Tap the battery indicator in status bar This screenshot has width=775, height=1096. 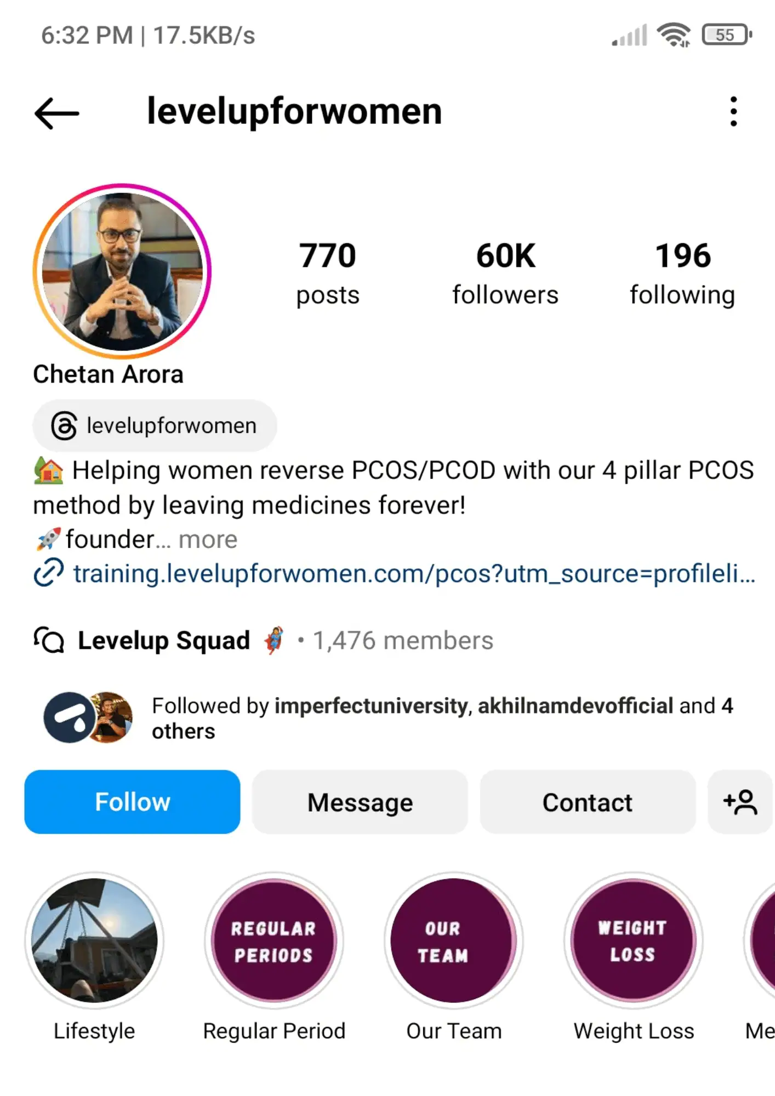pyautogui.click(x=727, y=35)
